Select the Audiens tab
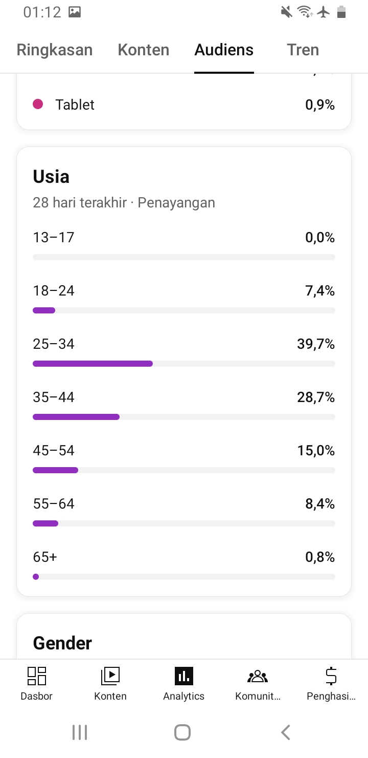Screen dimensions: 368x758 click(224, 50)
